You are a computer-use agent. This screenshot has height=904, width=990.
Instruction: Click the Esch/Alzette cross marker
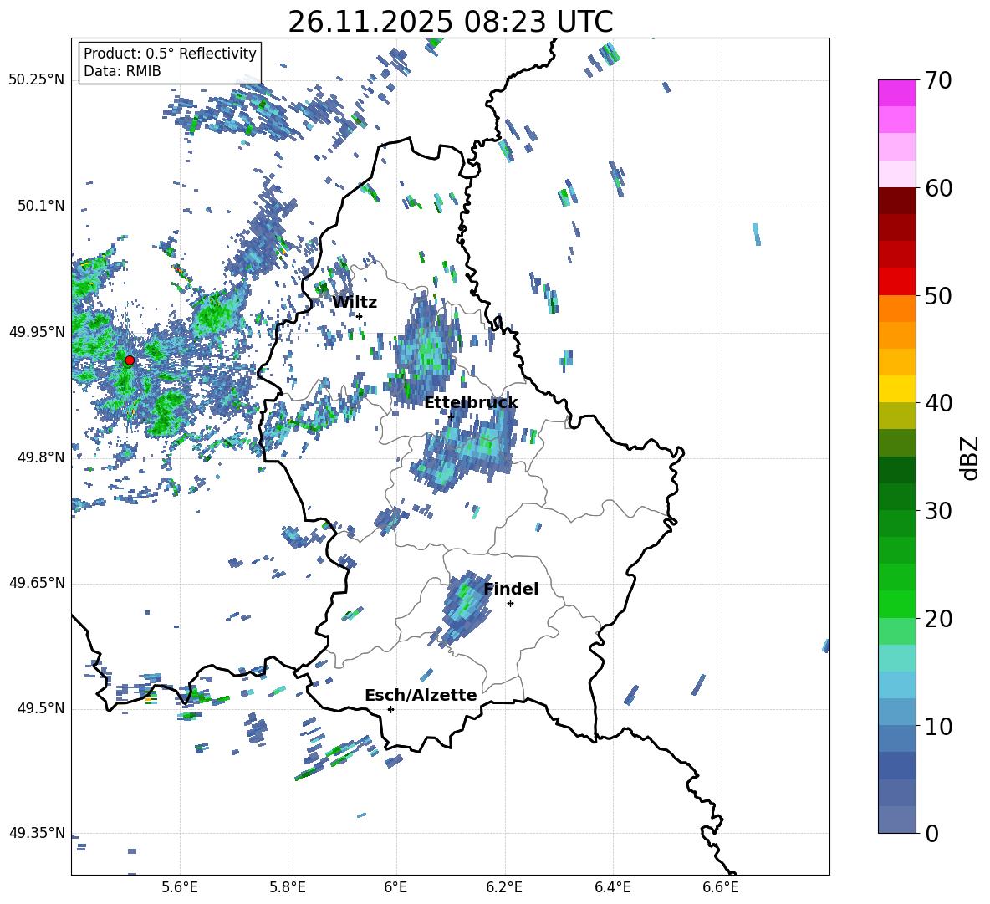(x=390, y=709)
